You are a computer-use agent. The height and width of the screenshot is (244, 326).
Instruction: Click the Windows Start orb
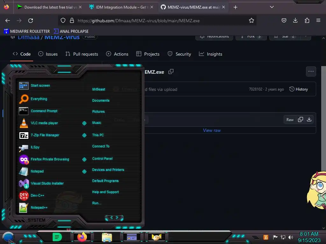(x=8, y=237)
